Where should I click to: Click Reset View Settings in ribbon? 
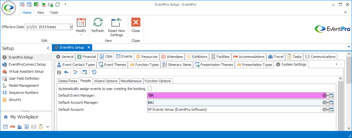(117, 27)
